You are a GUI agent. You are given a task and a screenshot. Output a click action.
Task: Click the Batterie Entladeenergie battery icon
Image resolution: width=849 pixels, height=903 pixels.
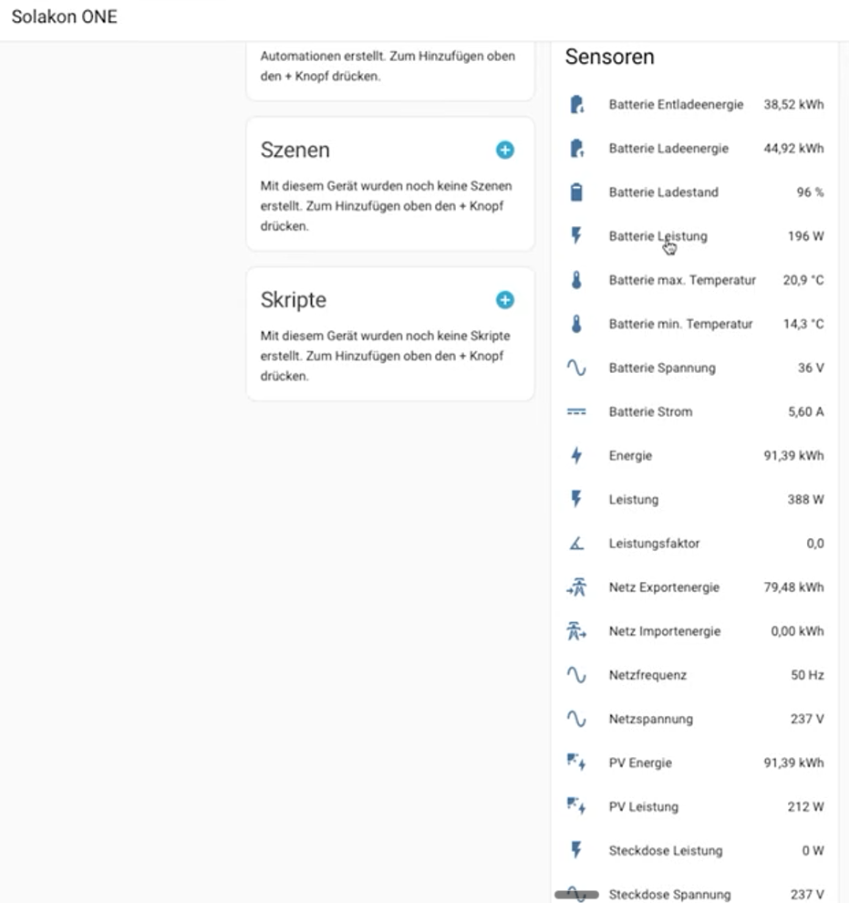coord(576,105)
